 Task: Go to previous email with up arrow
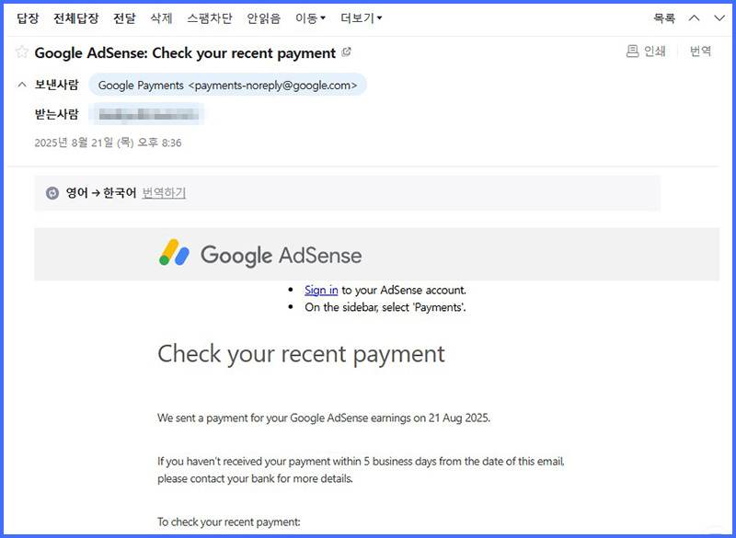pos(695,18)
